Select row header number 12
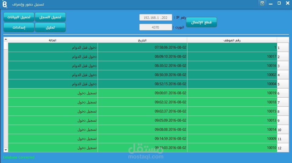This screenshot has width=292, height=163. pos(283,147)
